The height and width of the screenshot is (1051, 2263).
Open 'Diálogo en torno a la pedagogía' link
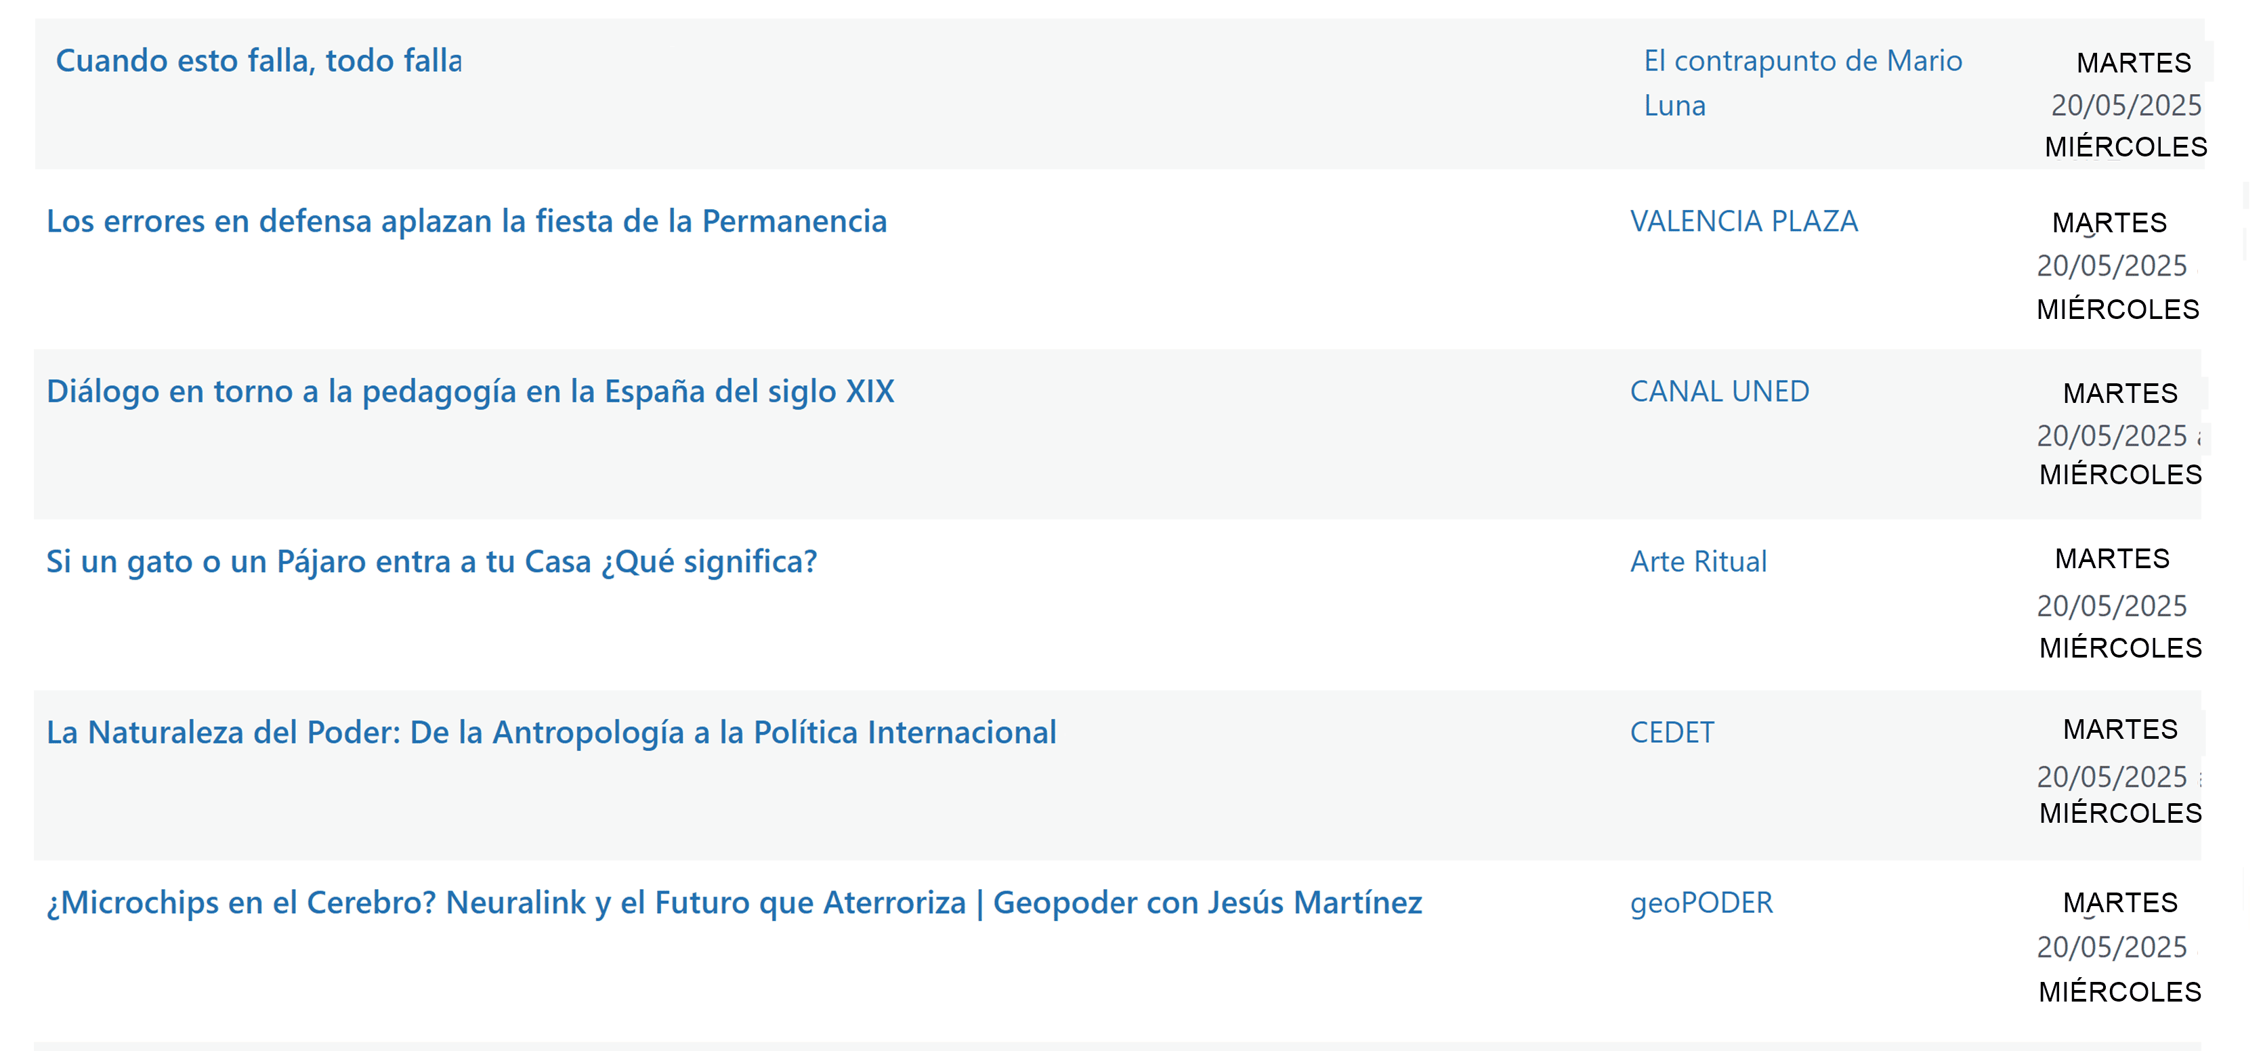coord(470,391)
